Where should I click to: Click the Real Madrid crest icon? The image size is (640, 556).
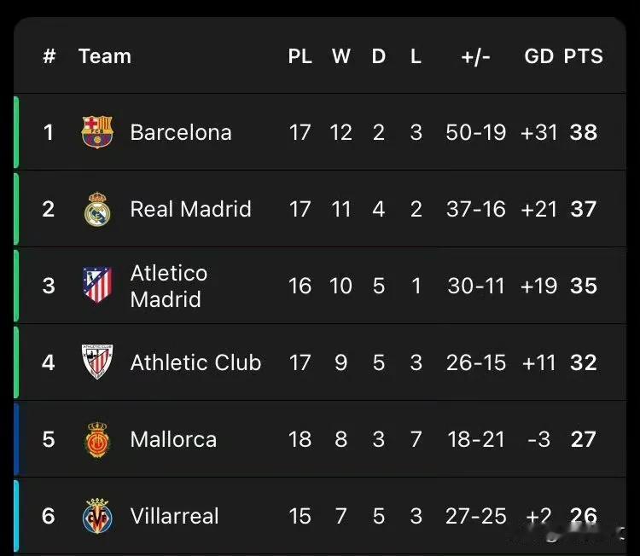pyautogui.click(x=97, y=209)
